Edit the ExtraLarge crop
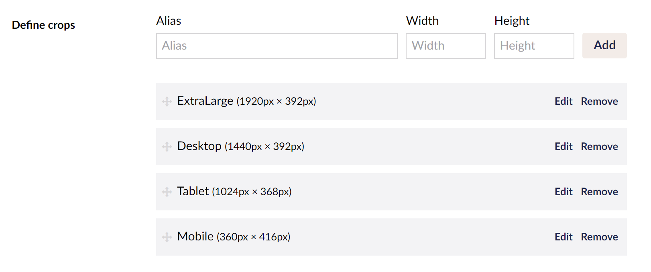 click(x=564, y=102)
